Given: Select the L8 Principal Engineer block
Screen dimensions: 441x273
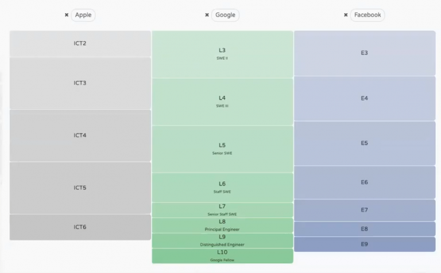Looking at the screenshot, I should tap(222, 225).
